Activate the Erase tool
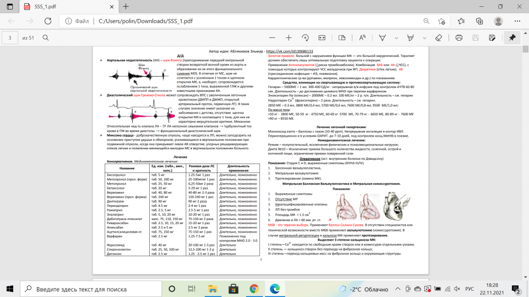Image resolution: width=529 pixels, height=297 pixels. [438, 38]
